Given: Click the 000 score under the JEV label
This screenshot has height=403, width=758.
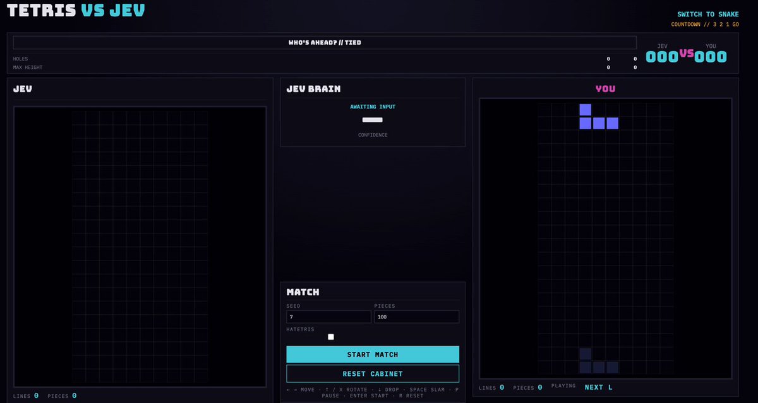Looking at the screenshot, I should [662, 57].
